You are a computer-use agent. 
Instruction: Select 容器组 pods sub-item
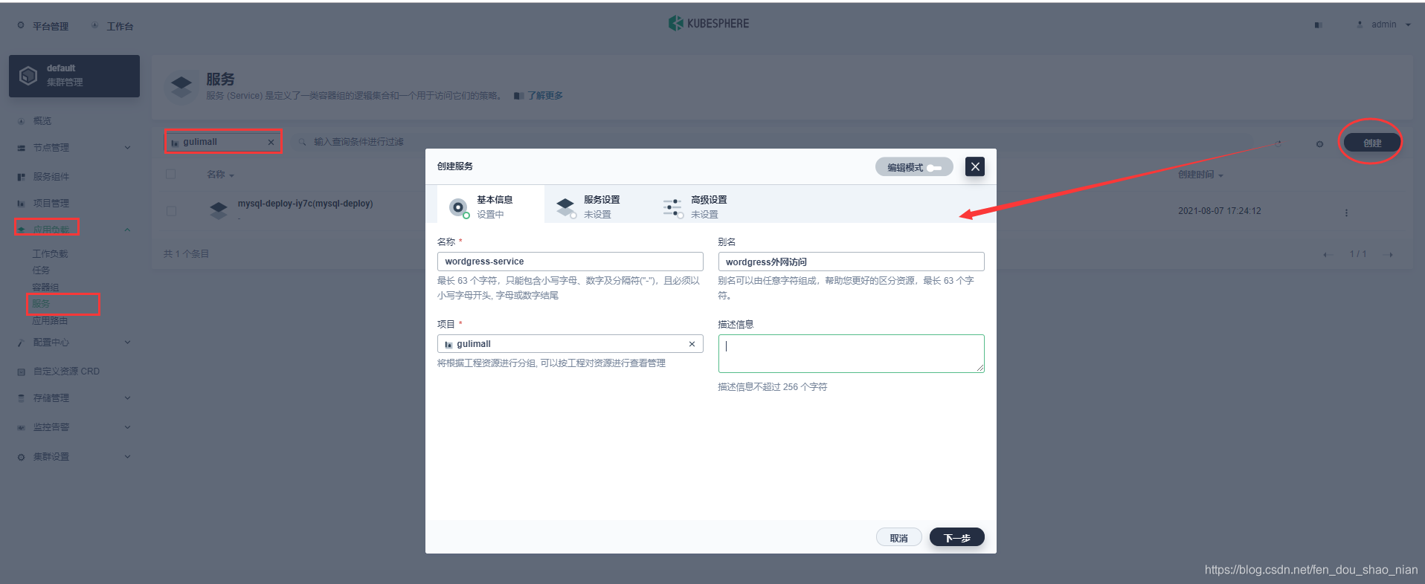(x=45, y=288)
